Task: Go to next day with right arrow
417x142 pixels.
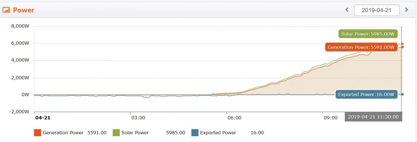Action: [407, 10]
